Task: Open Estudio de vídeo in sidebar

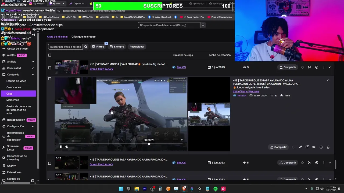Action: tap(16, 81)
